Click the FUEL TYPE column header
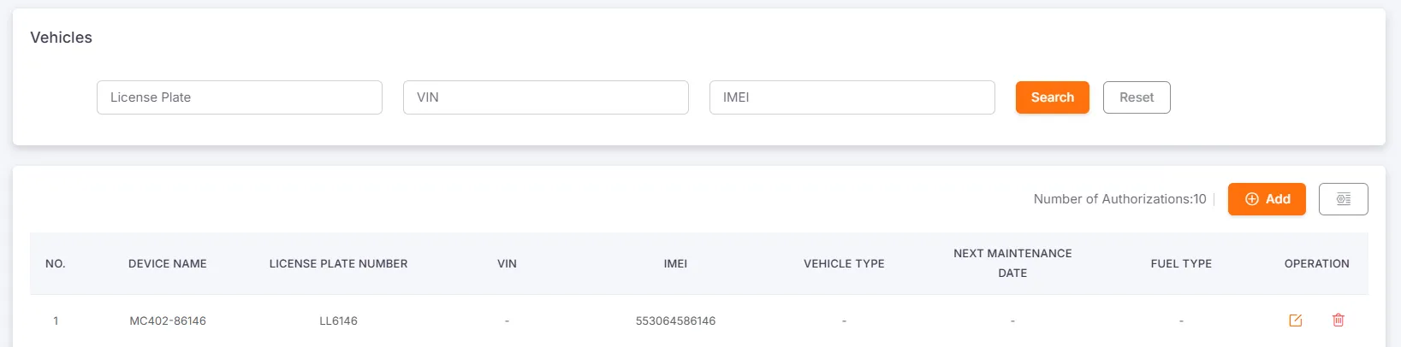This screenshot has height=347, width=1401. (1181, 264)
